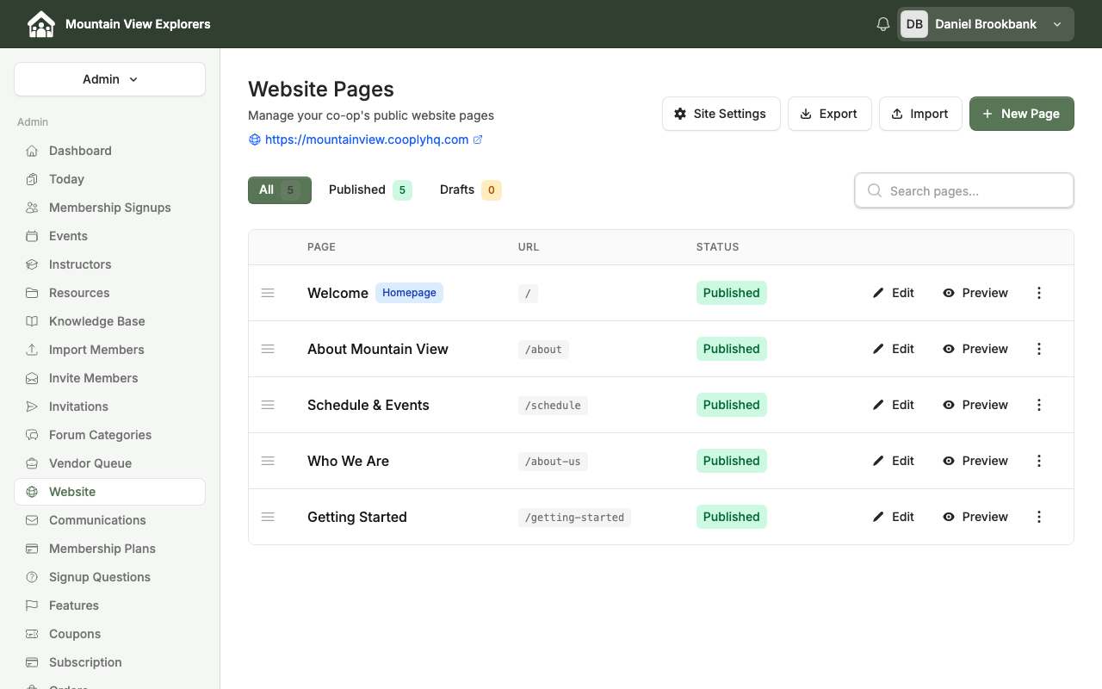
Task: Click the Mountain View Explorers house logo
Action: point(40,24)
